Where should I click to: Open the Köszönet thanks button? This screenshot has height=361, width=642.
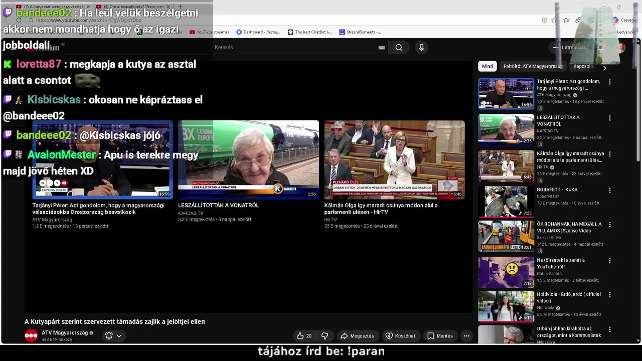(x=400, y=336)
